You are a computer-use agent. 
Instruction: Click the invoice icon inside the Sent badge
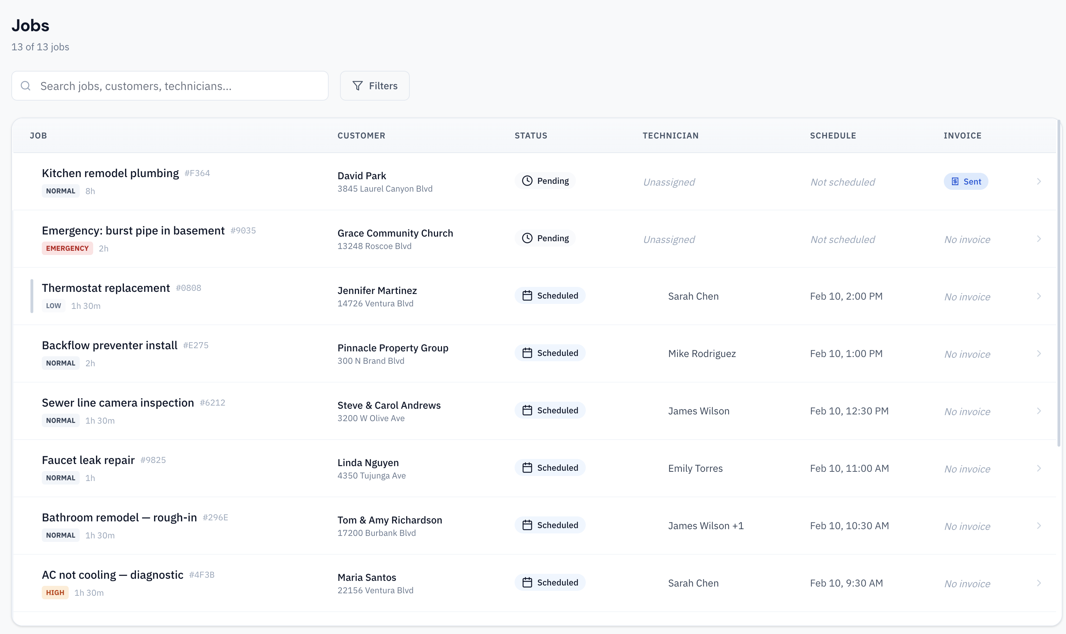click(956, 181)
